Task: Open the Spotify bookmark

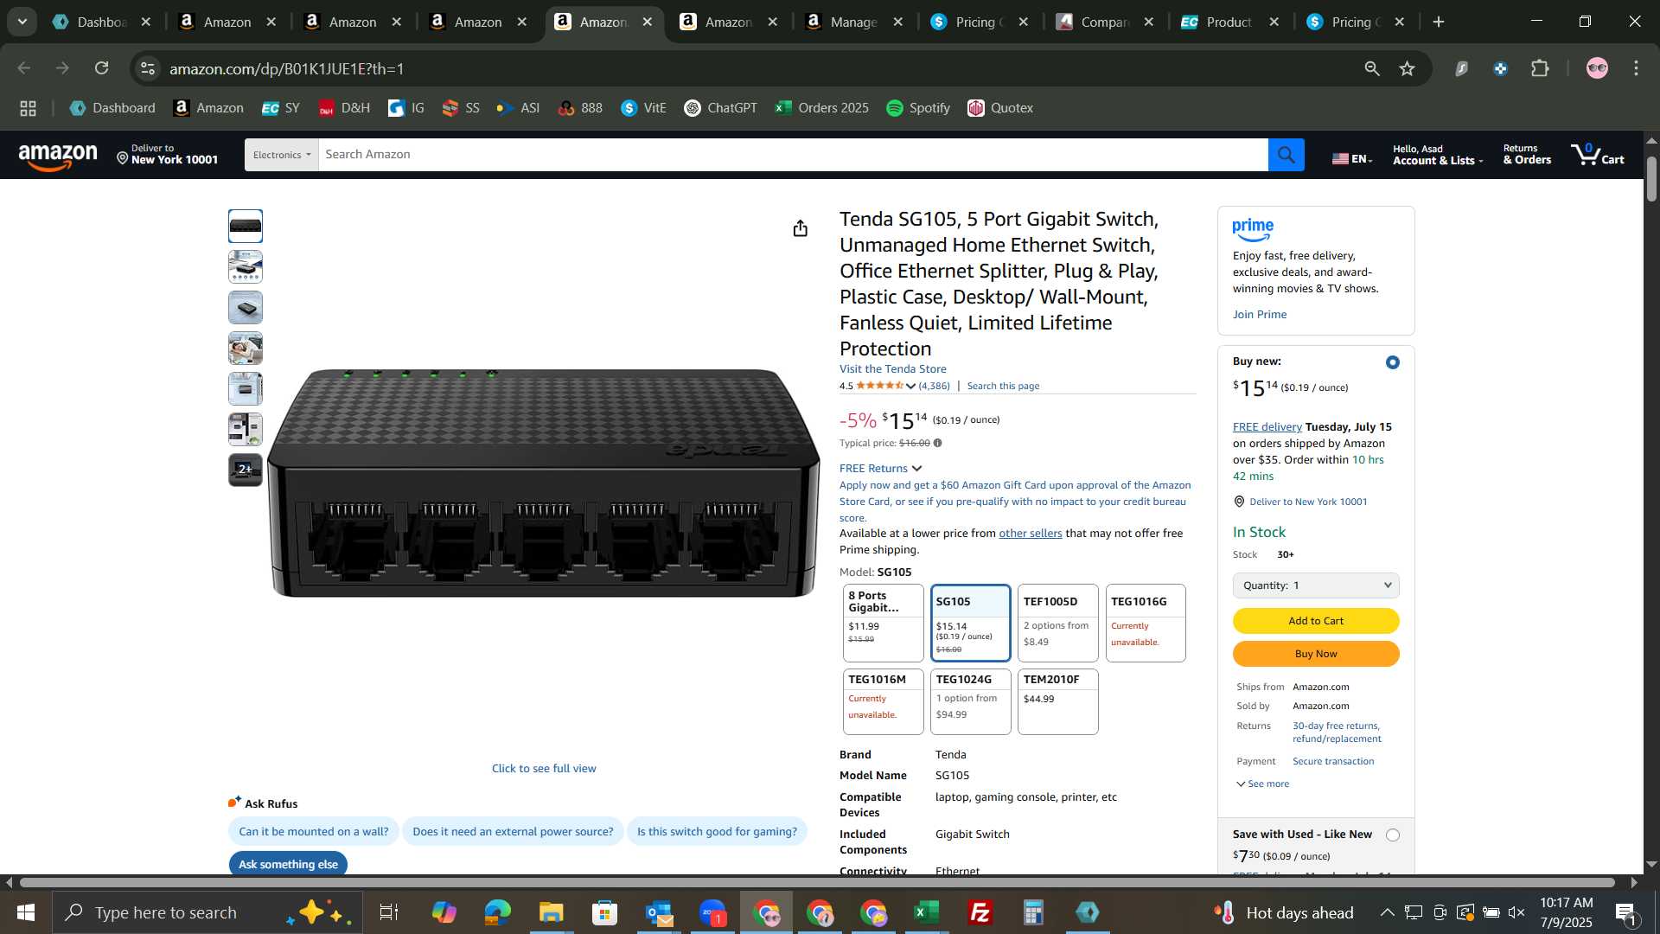Action: 918,108
